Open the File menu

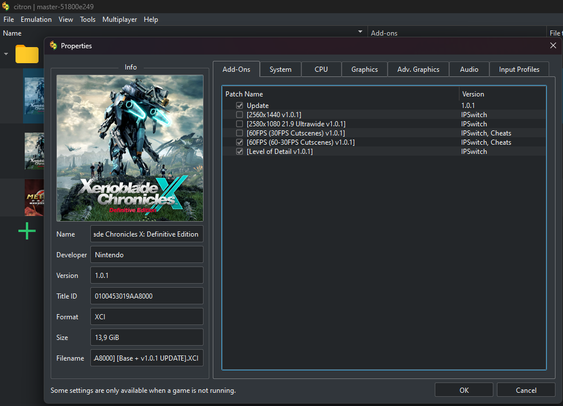pos(9,20)
